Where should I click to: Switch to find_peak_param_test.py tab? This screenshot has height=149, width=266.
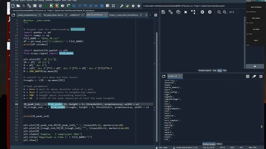point(53,15)
